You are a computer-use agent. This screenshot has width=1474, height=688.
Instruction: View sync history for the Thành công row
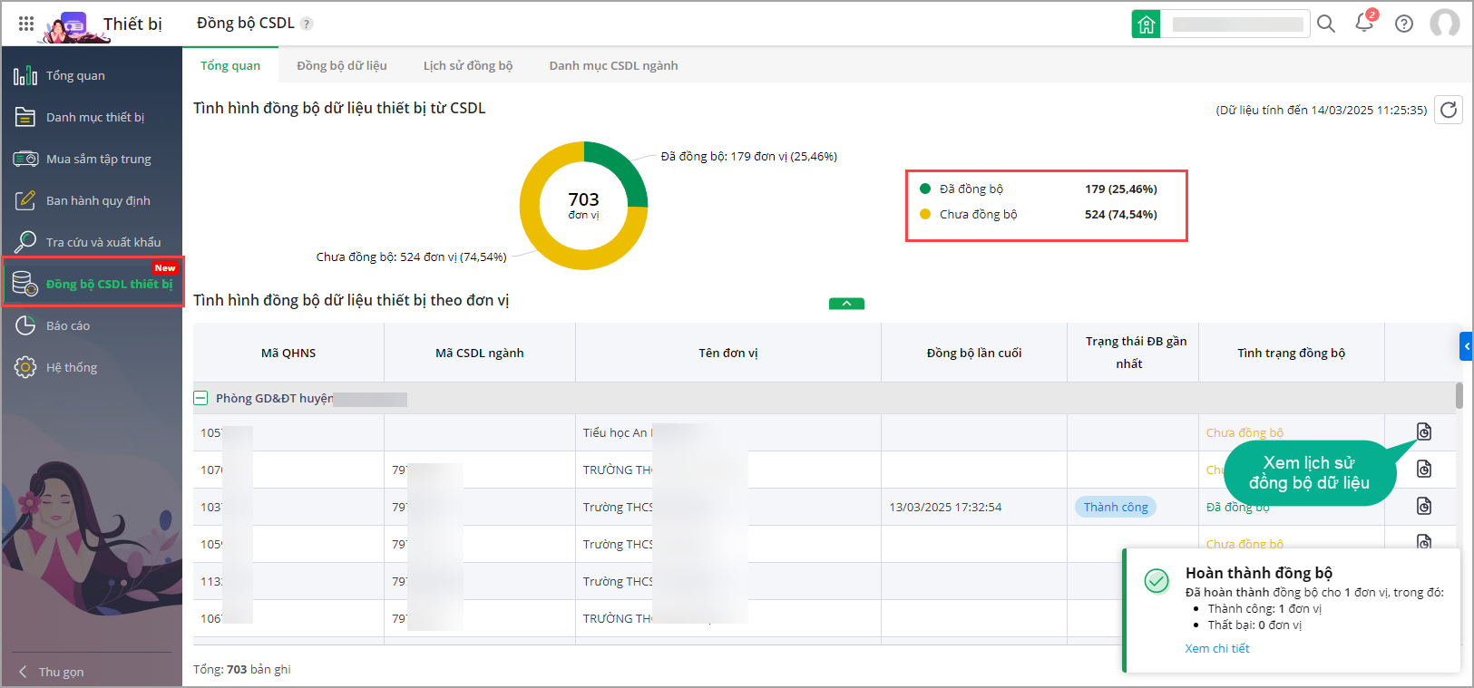point(1424,506)
